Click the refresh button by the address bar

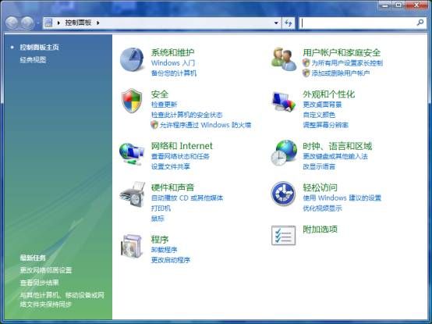click(x=289, y=23)
